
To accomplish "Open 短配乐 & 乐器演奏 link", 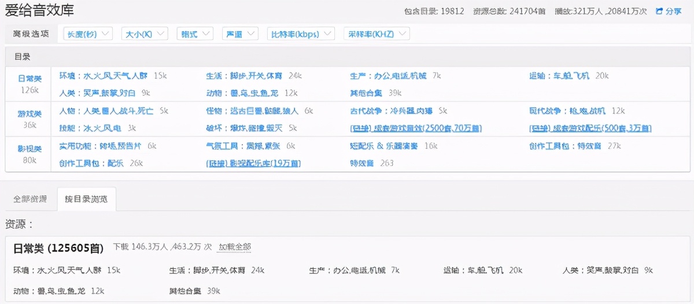I will 384,146.
